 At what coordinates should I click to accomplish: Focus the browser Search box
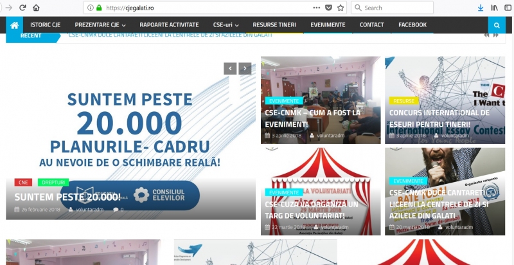[392, 8]
